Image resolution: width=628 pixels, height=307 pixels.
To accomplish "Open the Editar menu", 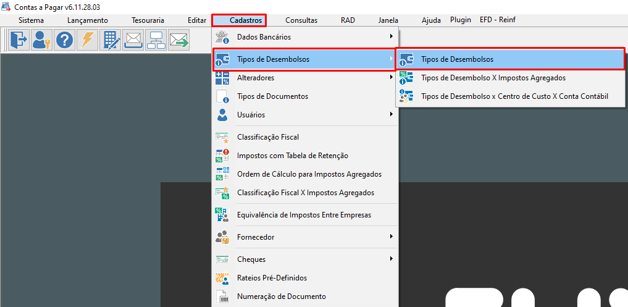I will tap(196, 20).
